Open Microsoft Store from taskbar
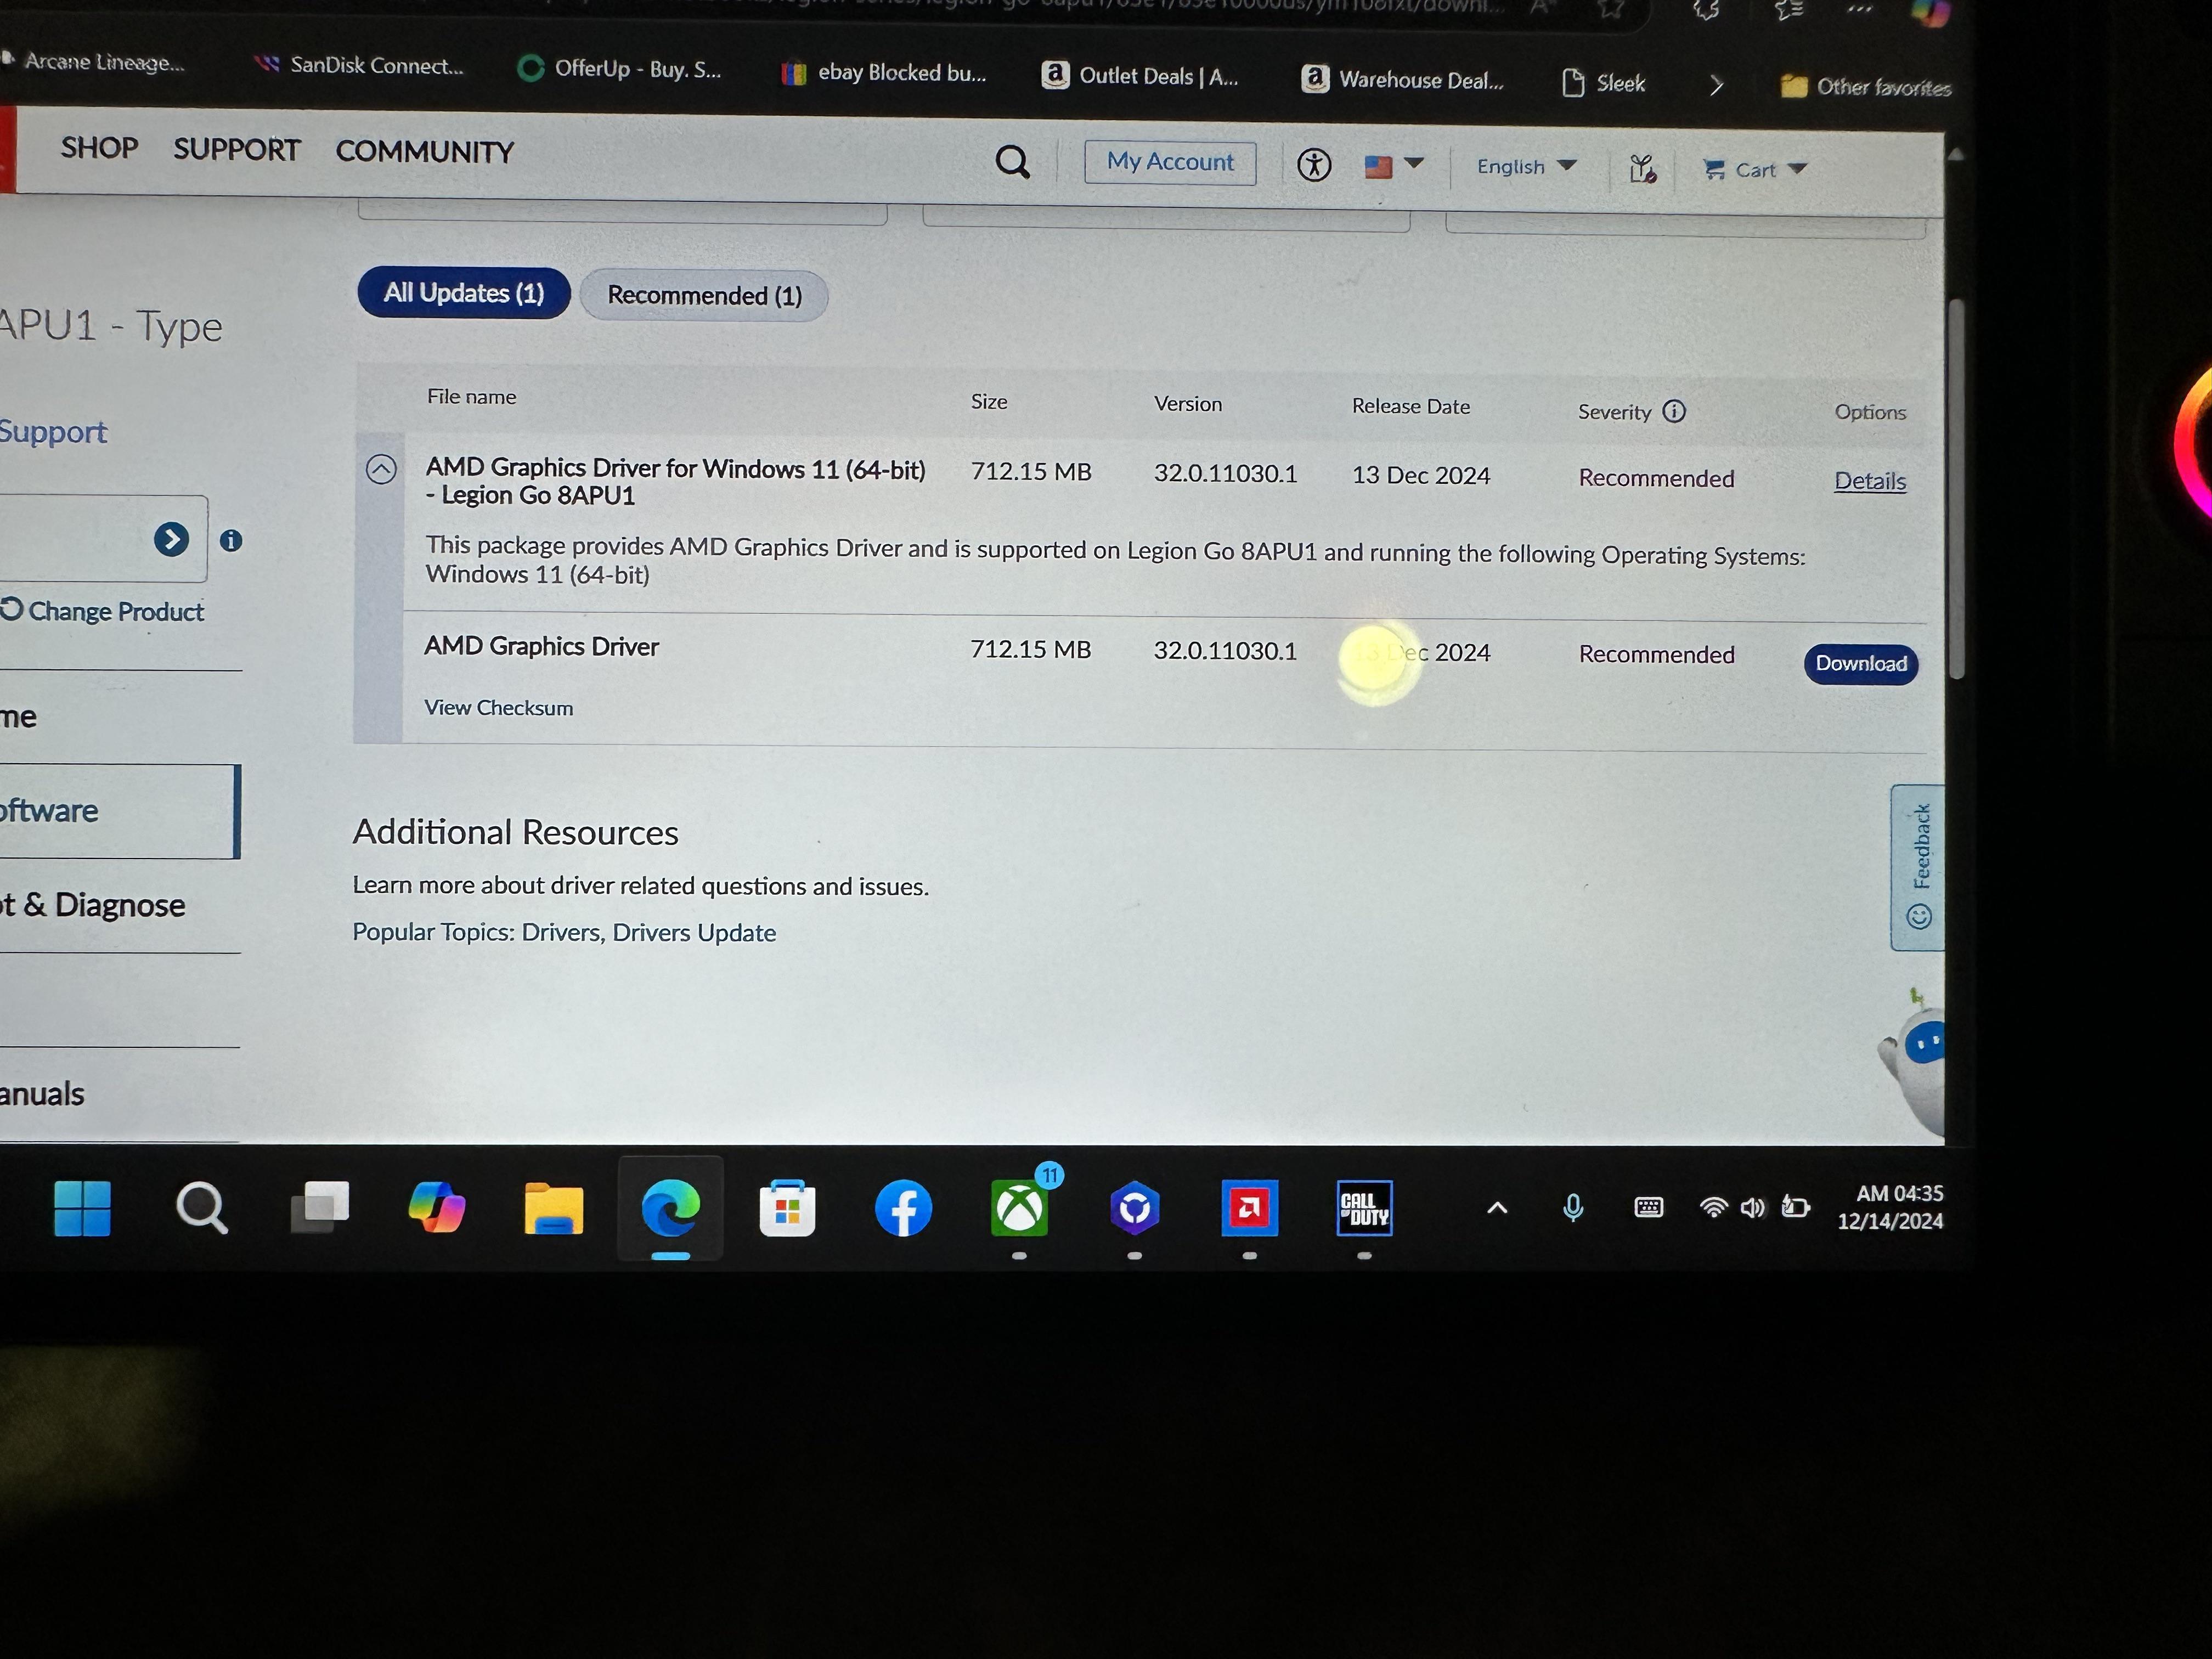The width and height of the screenshot is (2212, 1659). (x=787, y=1209)
